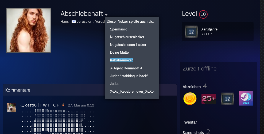264x134 pixels.
Task: Click the 12 years badge under Abzeichen
Action: (x=227, y=98)
